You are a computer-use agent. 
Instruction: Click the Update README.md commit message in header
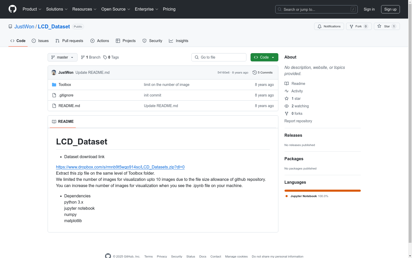pyautogui.click(x=92, y=72)
